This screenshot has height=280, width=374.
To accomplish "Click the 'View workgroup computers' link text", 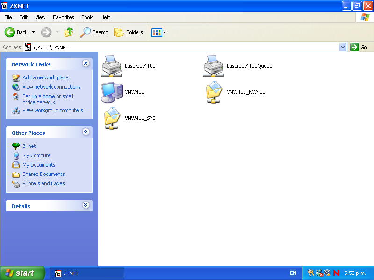I will click(53, 110).
